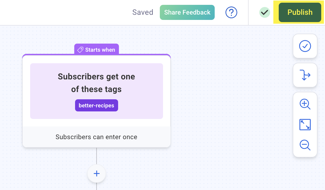Viewport: 325px width, 190px height.
Task: Click the help question mark icon
Action: point(231,12)
